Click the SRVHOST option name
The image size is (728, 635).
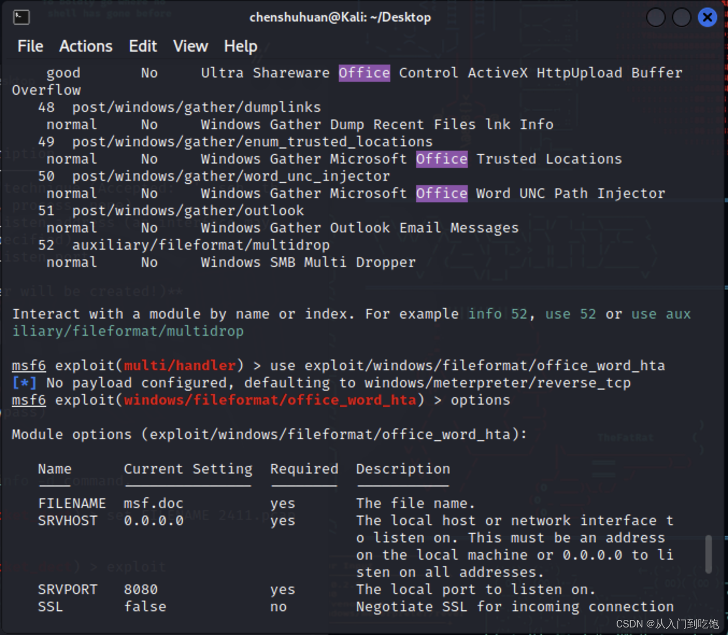[67, 520]
